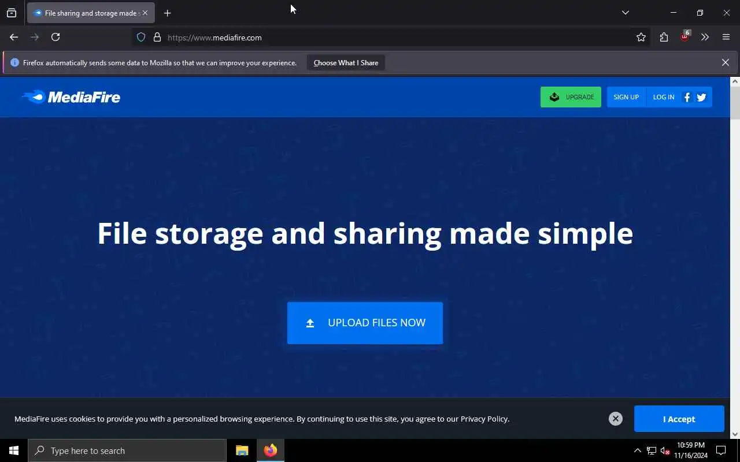
Task: Click scrollbar up arrow
Action: coord(735,81)
